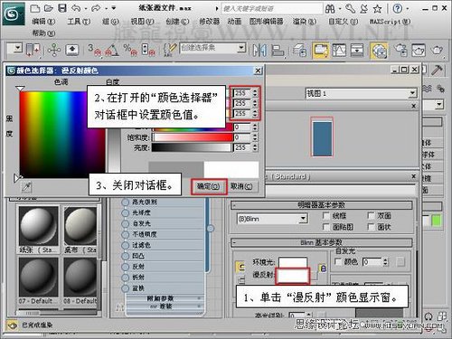Screen dimensions: 452x339
Task: Click inside the hue color gradient field
Action: click(x=61, y=134)
